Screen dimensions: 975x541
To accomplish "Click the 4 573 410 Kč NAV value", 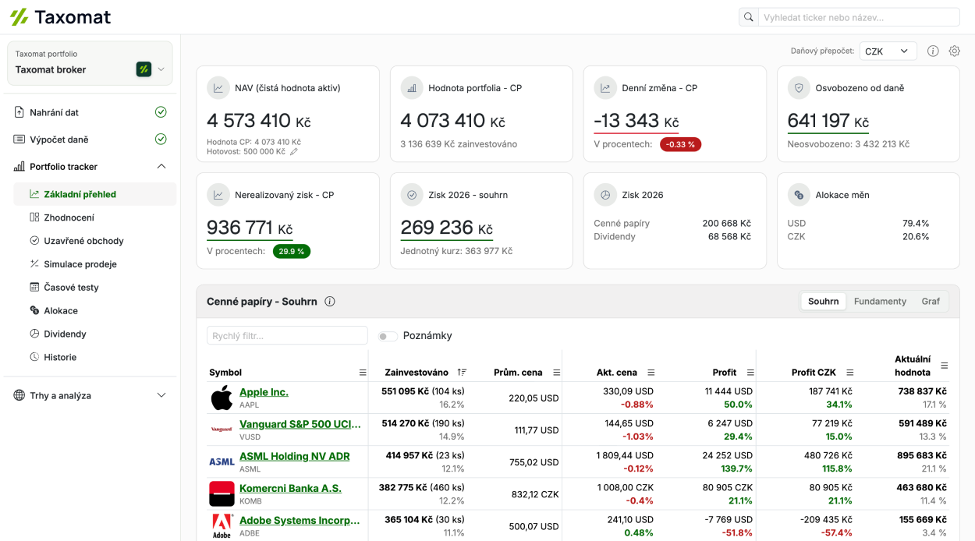I will pyautogui.click(x=259, y=121).
